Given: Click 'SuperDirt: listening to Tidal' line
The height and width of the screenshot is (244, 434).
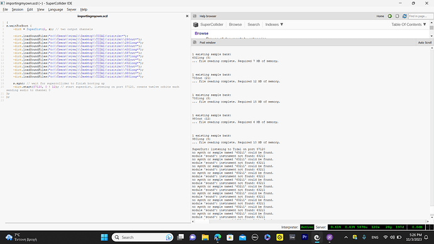Looking at the screenshot, I should click(x=228, y=149).
